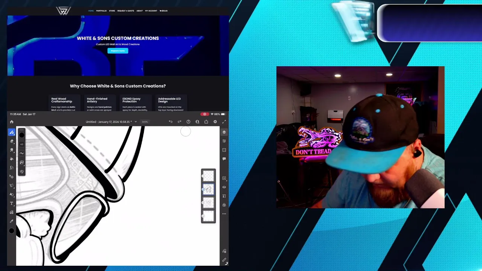This screenshot has height=271, width=482.
Task: Open the 545% zoom level indicator
Action: (x=145, y=122)
